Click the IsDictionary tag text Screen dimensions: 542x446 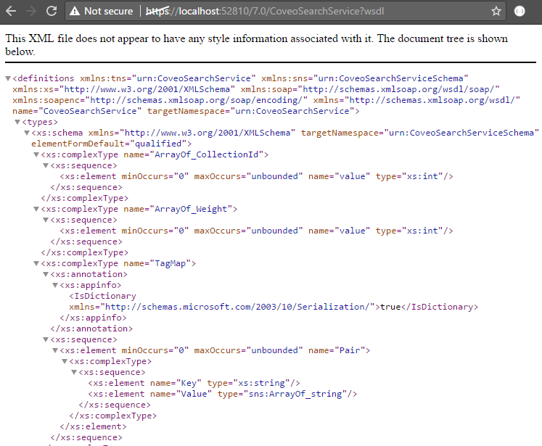point(102,296)
